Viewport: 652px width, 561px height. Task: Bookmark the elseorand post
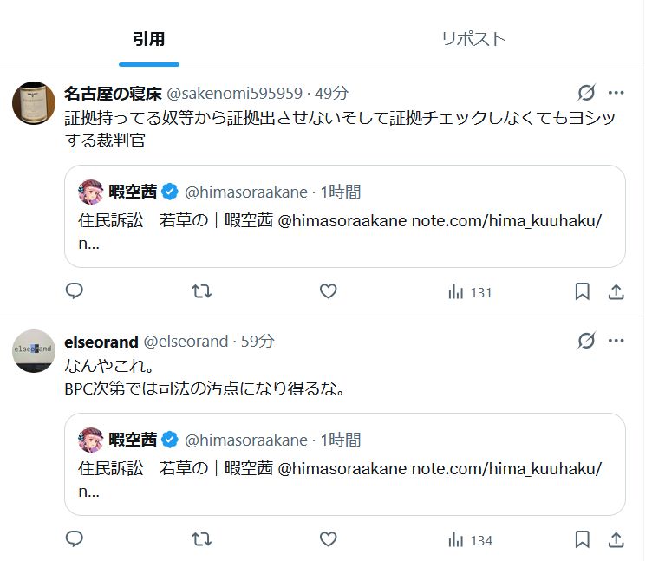(582, 539)
